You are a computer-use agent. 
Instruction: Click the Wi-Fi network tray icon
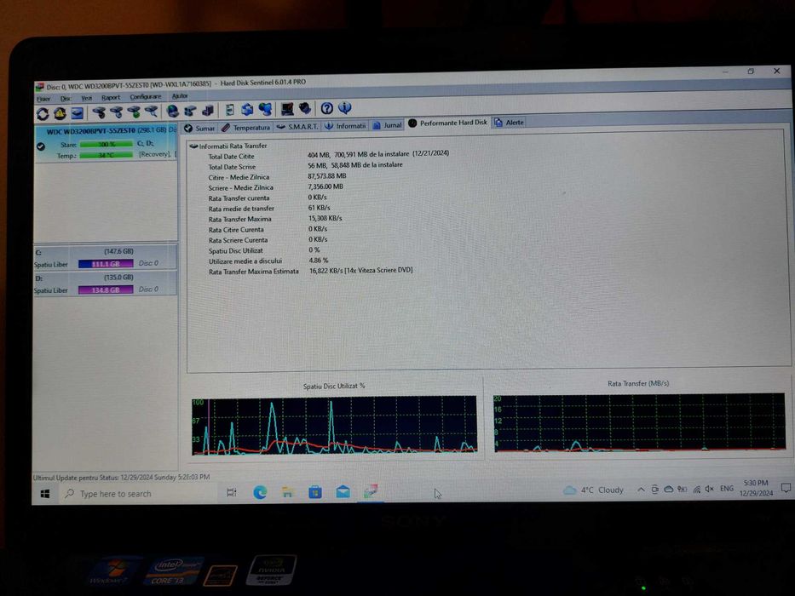coord(696,489)
